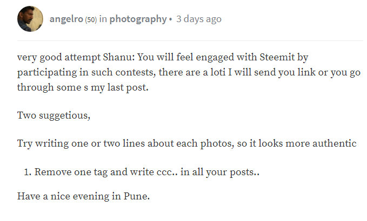Open the angelro username link
The image size is (367, 221).
[x=66, y=19]
